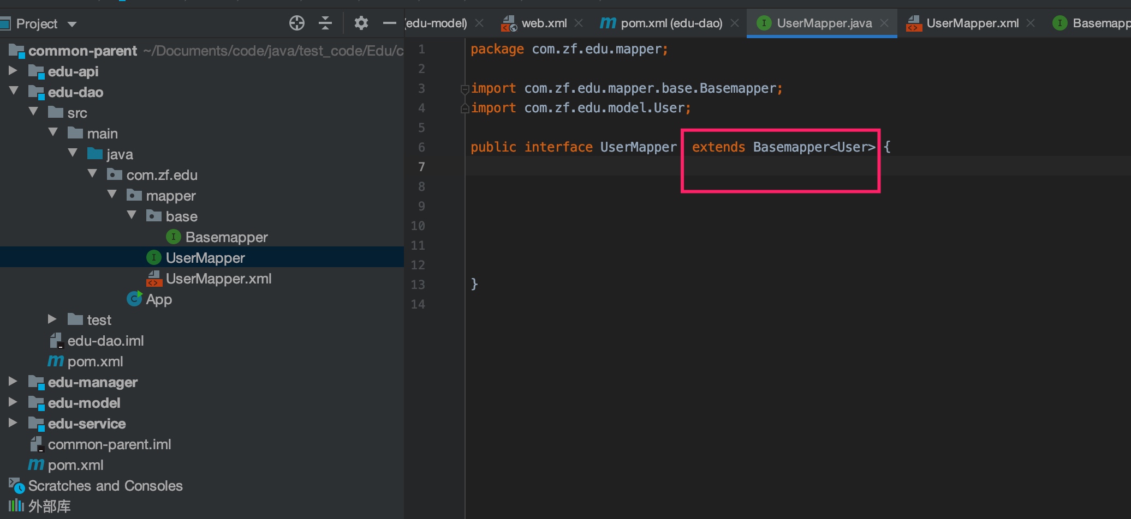Viewport: 1131px width, 519px height.
Task: Hide the Project panel with minus icon
Action: pos(389,23)
